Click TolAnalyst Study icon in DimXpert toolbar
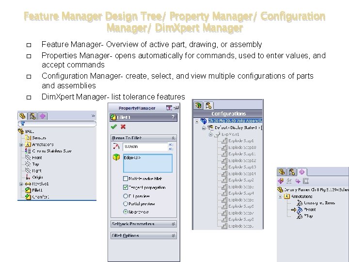Image resolution: width=349 pixels, height=262 pixels. (306, 181)
